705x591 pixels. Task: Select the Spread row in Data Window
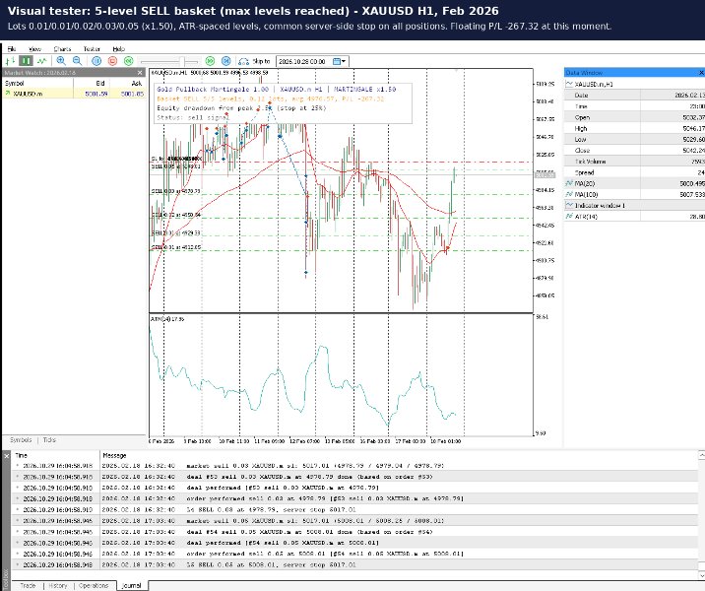click(x=634, y=172)
